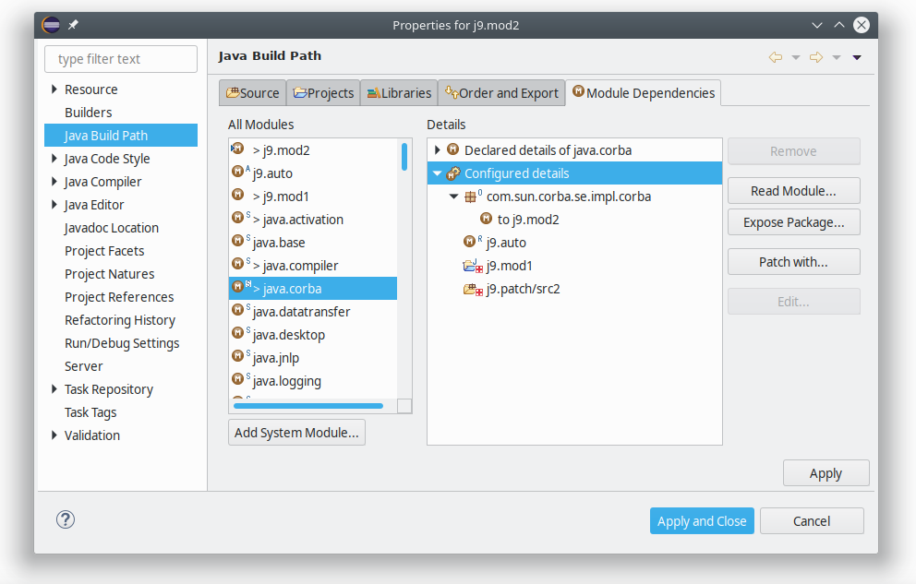Open the view menu black triangle
This screenshot has width=916, height=584.
(857, 57)
